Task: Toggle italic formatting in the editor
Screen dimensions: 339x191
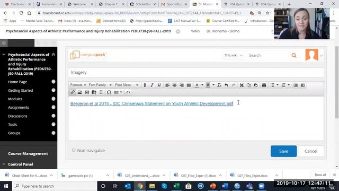Action: click(152, 85)
